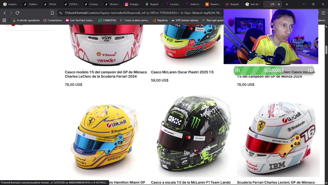Reload the page with the refresh icon
328x185 pixels.
[x=17, y=13]
